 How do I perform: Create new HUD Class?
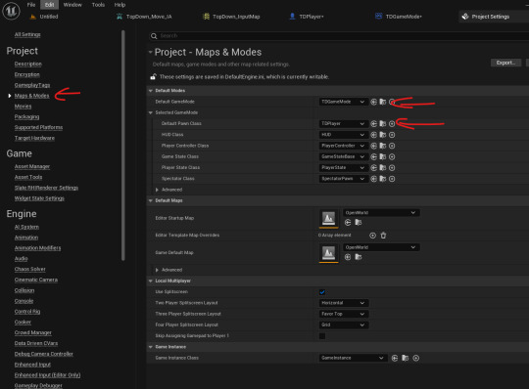tap(392, 135)
